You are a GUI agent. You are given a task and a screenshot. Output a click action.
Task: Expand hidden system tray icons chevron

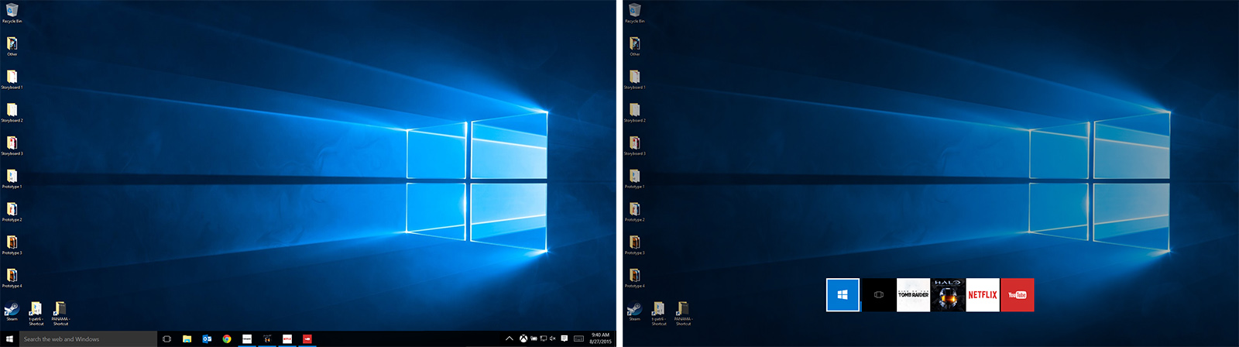click(509, 338)
